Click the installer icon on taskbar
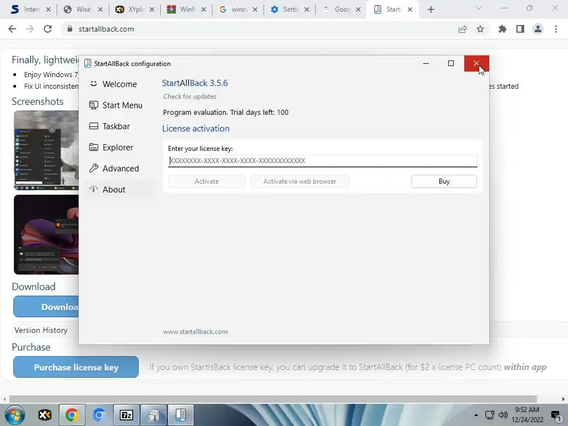 click(154, 415)
